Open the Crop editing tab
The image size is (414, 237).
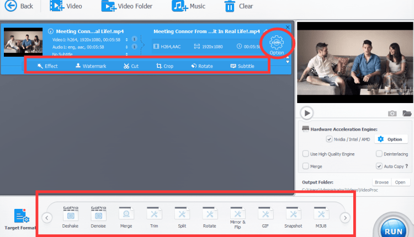click(x=164, y=66)
